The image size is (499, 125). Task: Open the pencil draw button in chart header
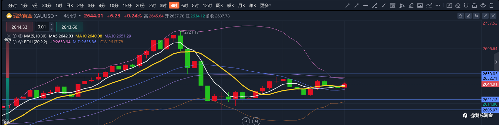click(x=468, y=16)
